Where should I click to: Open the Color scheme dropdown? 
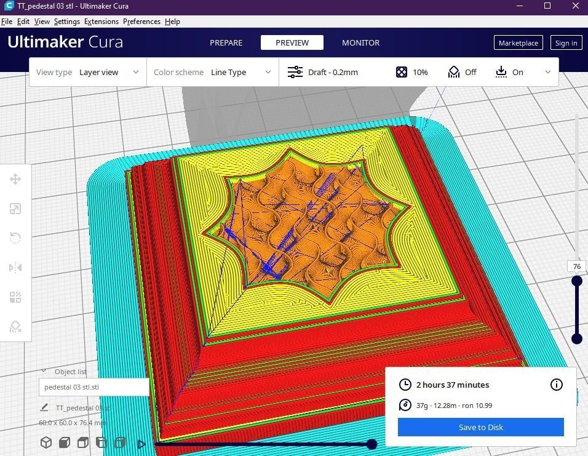(213, 72)
